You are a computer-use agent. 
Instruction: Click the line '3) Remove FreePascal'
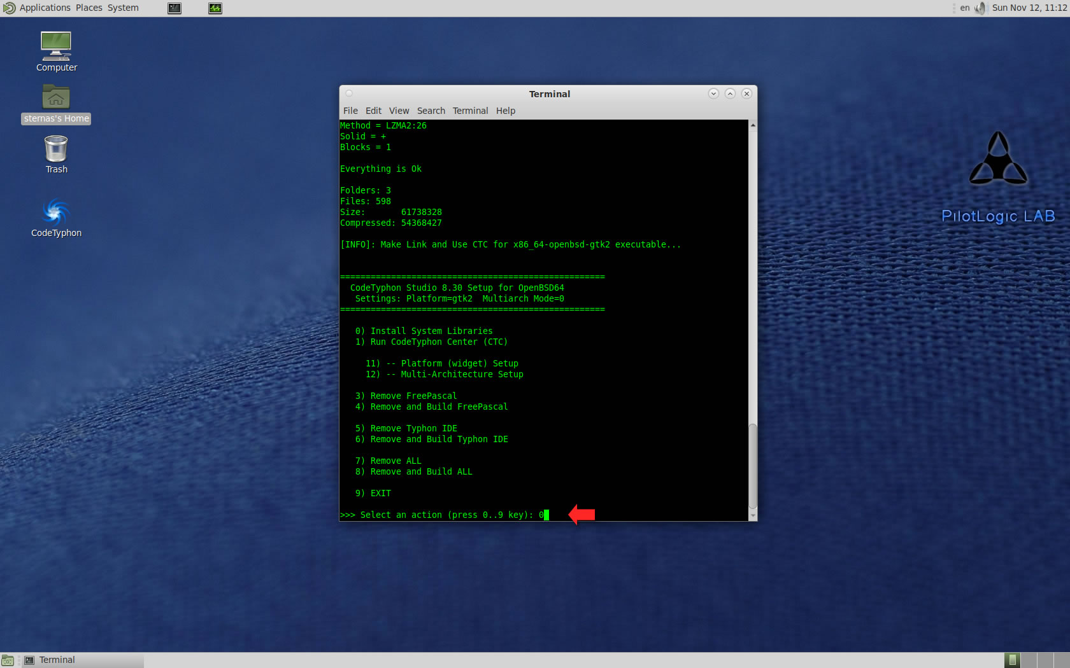tap(406, 396)
